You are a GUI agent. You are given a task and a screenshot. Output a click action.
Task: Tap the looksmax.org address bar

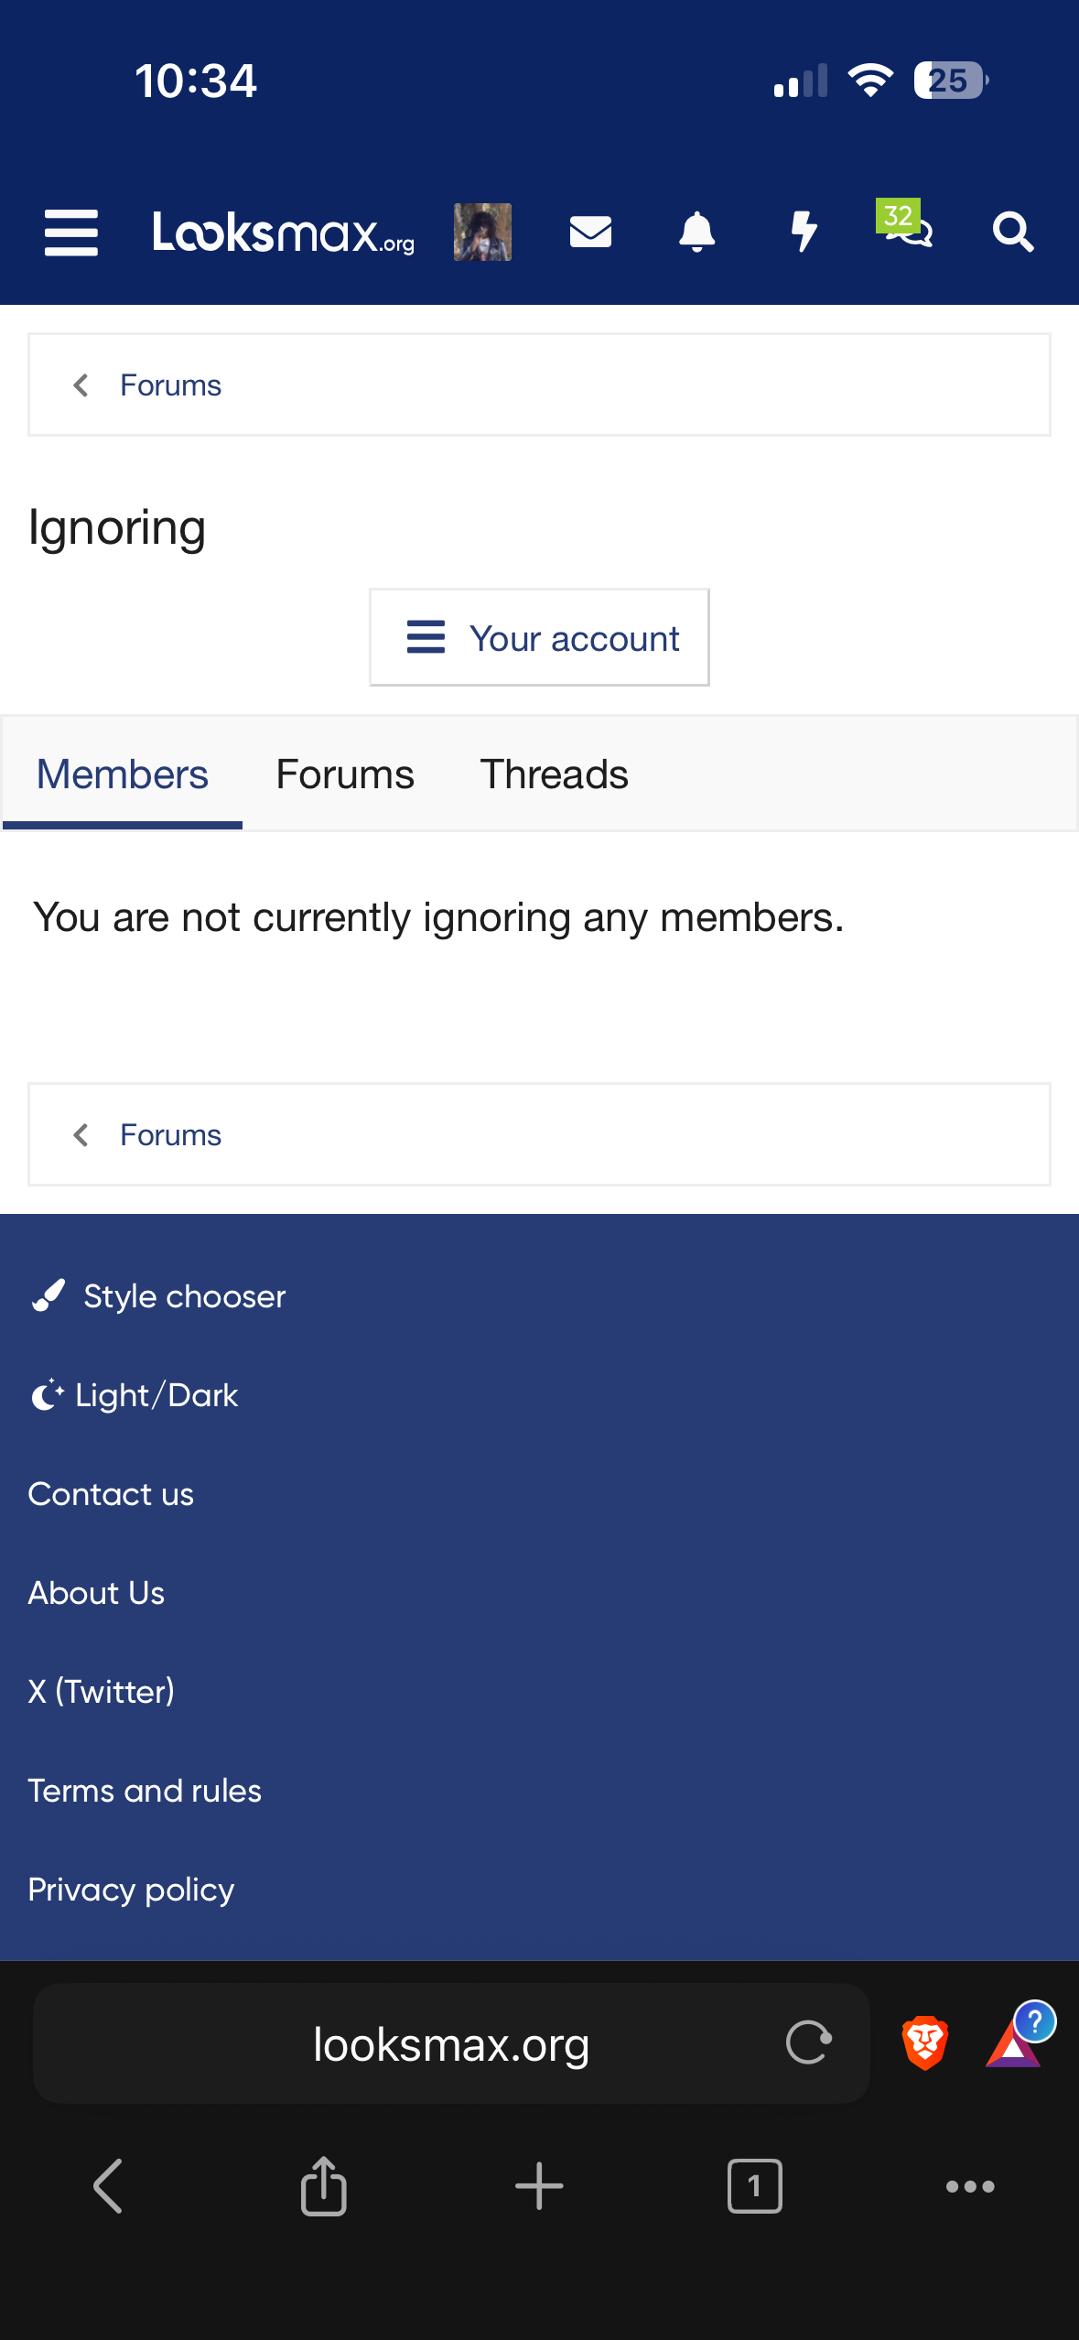tap(450, 2044)
